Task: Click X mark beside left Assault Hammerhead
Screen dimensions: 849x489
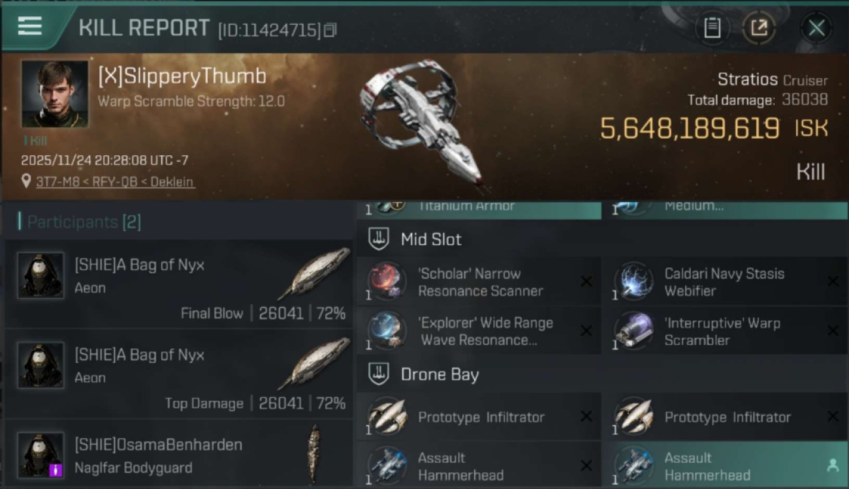Action: point(586,466)
